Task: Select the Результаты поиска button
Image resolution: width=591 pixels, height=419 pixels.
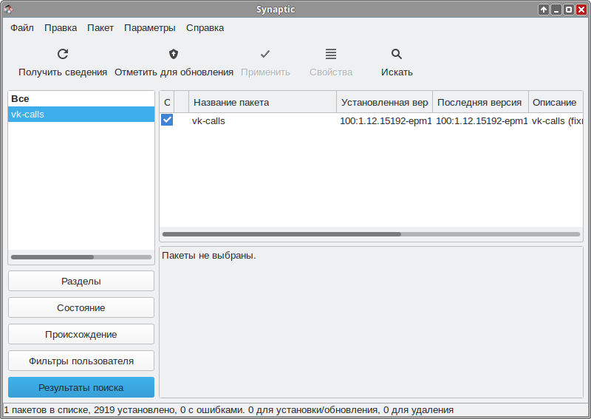Action: (81, 387)
